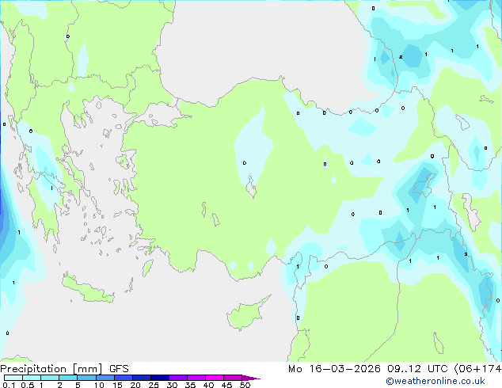Click the '0.5' legend scale label
This screenshot has width=502, height=388.
point(28,385)
